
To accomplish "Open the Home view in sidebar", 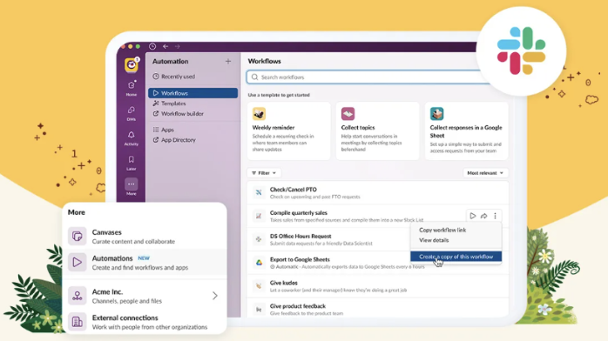I will [131, 88].
